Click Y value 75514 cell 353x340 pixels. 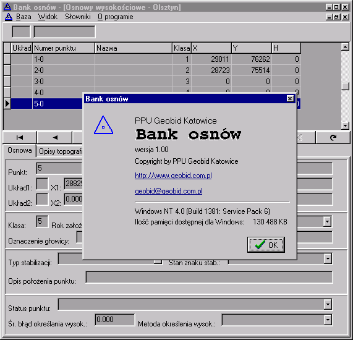[252, 70]
